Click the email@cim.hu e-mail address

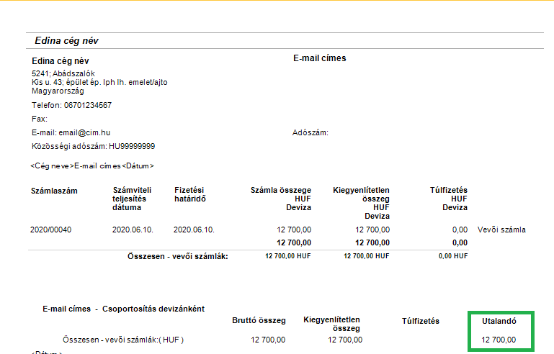coord(84,132)
